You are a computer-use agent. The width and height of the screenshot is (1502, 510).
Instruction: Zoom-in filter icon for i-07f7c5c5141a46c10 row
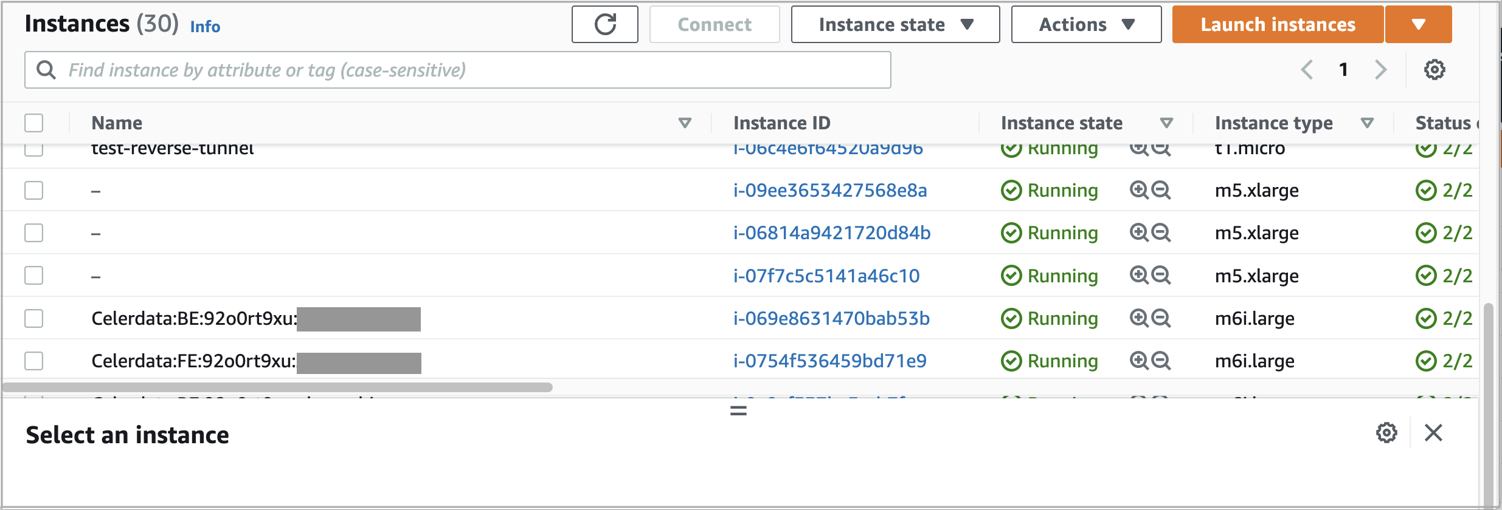1139,276
